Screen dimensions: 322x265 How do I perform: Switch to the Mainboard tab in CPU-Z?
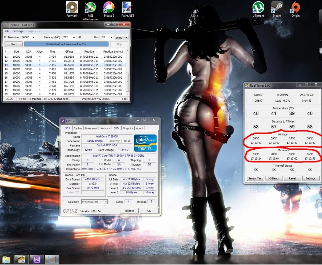(x=91, y=128)
